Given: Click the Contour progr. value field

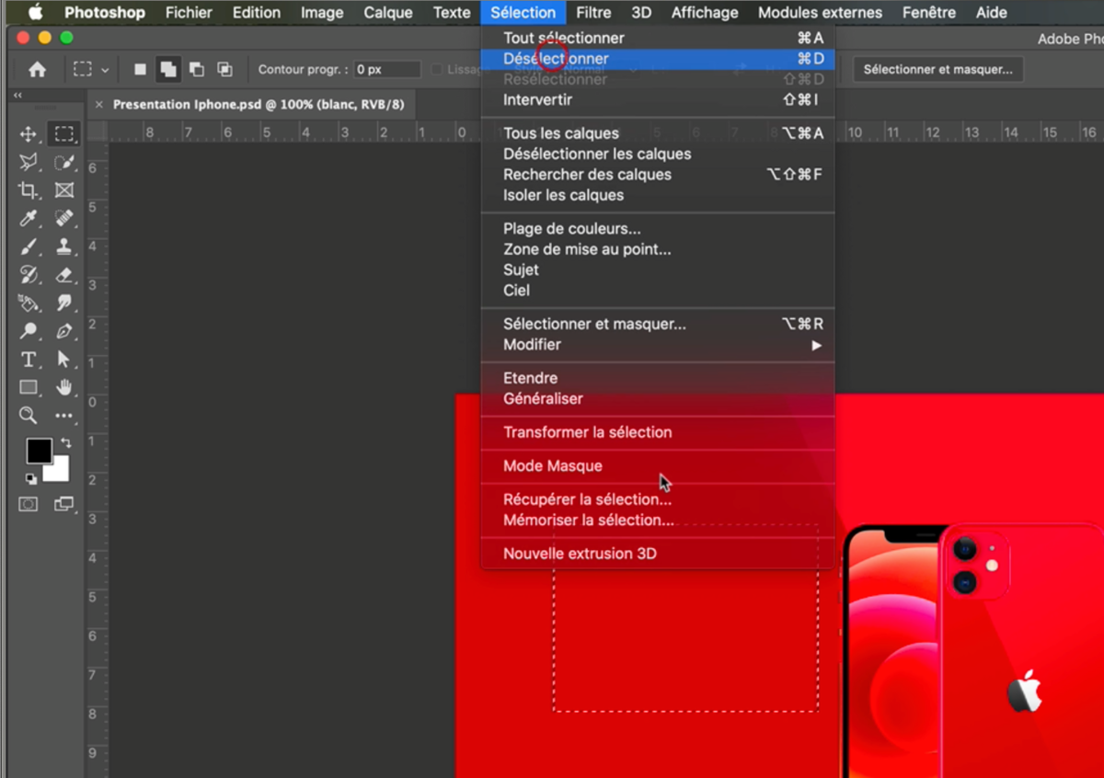Looking at the screenshot, I should [x=387, y=70].
